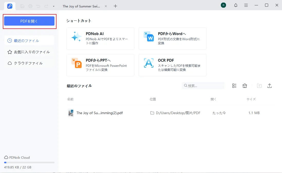This screenshot has height=173, width=282.
Task: Open PDNob AI shortcut
Action: pos(100,38)
